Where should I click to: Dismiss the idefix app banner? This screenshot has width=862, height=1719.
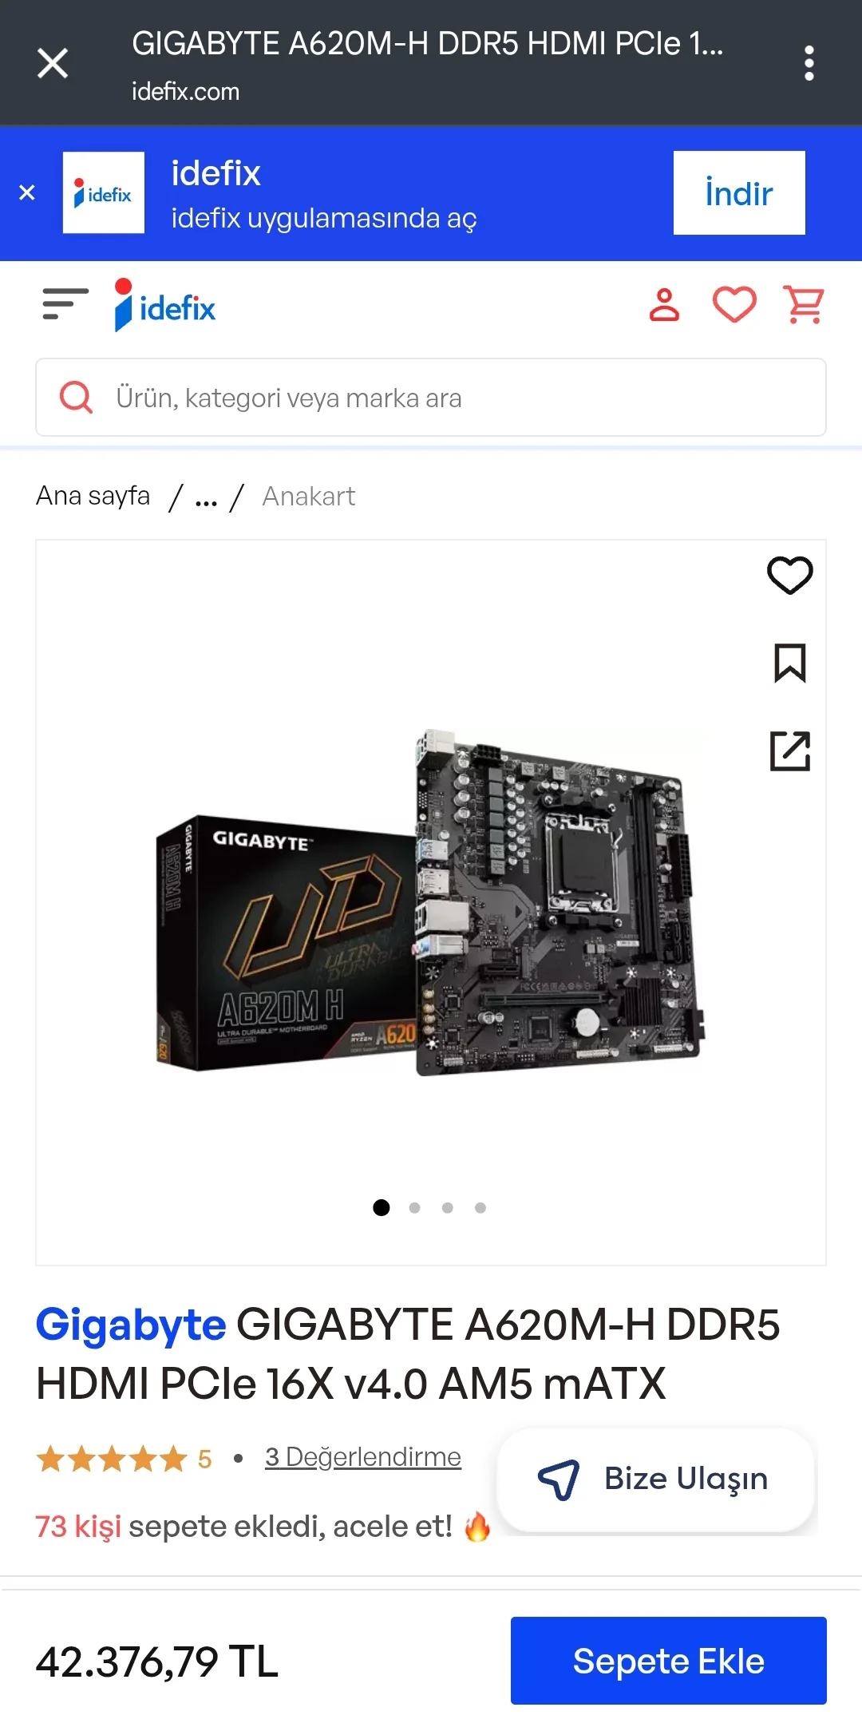point(27,192)
